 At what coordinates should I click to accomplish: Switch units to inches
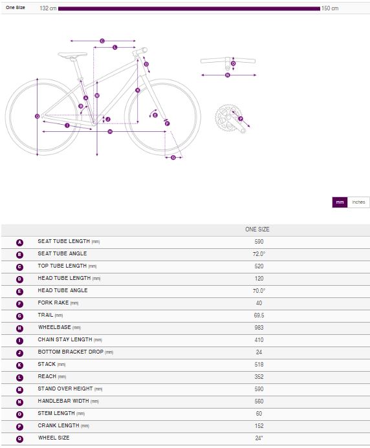[x=358, y=202]
